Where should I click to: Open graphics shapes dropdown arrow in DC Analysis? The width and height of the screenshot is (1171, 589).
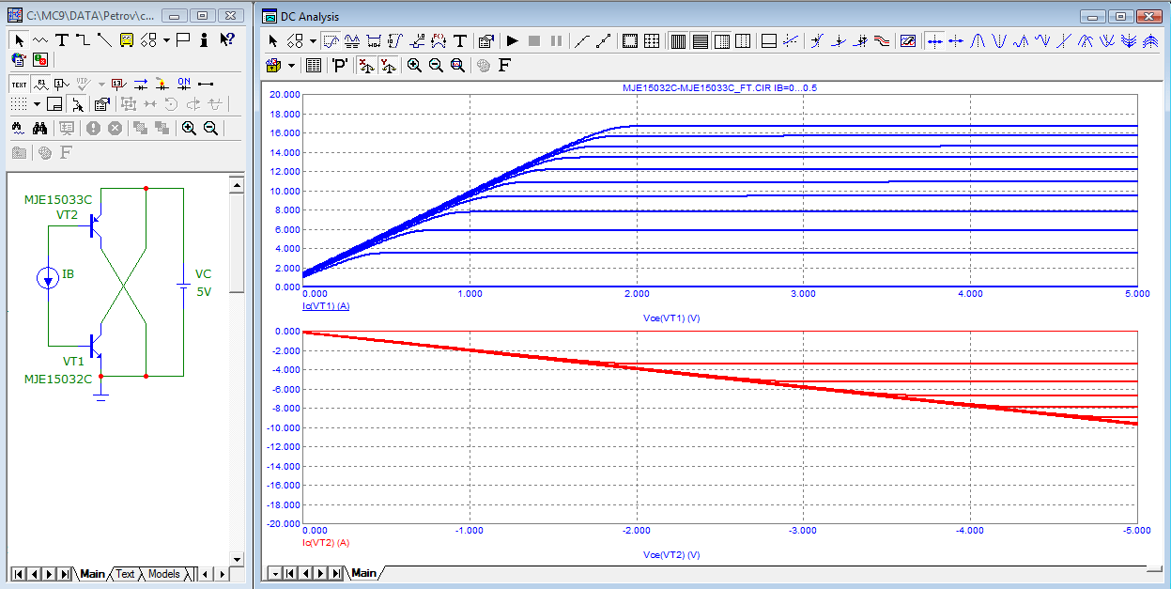coord(313,41)
